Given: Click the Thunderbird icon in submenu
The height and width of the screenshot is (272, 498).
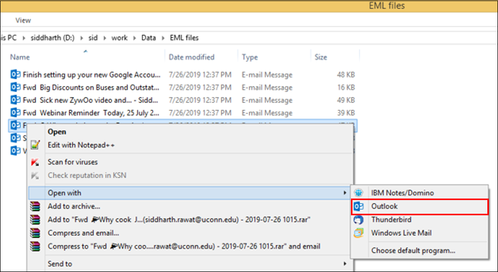Looking at the screenshot, I should (x=359, y=220).
